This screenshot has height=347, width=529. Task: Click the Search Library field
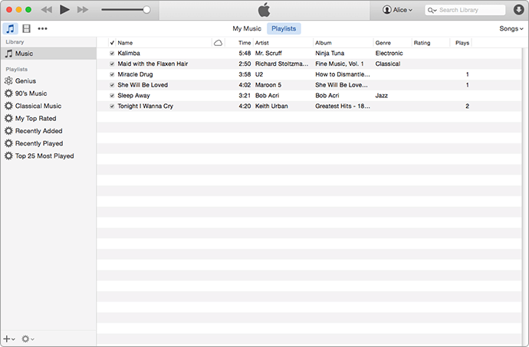point(465,10)
